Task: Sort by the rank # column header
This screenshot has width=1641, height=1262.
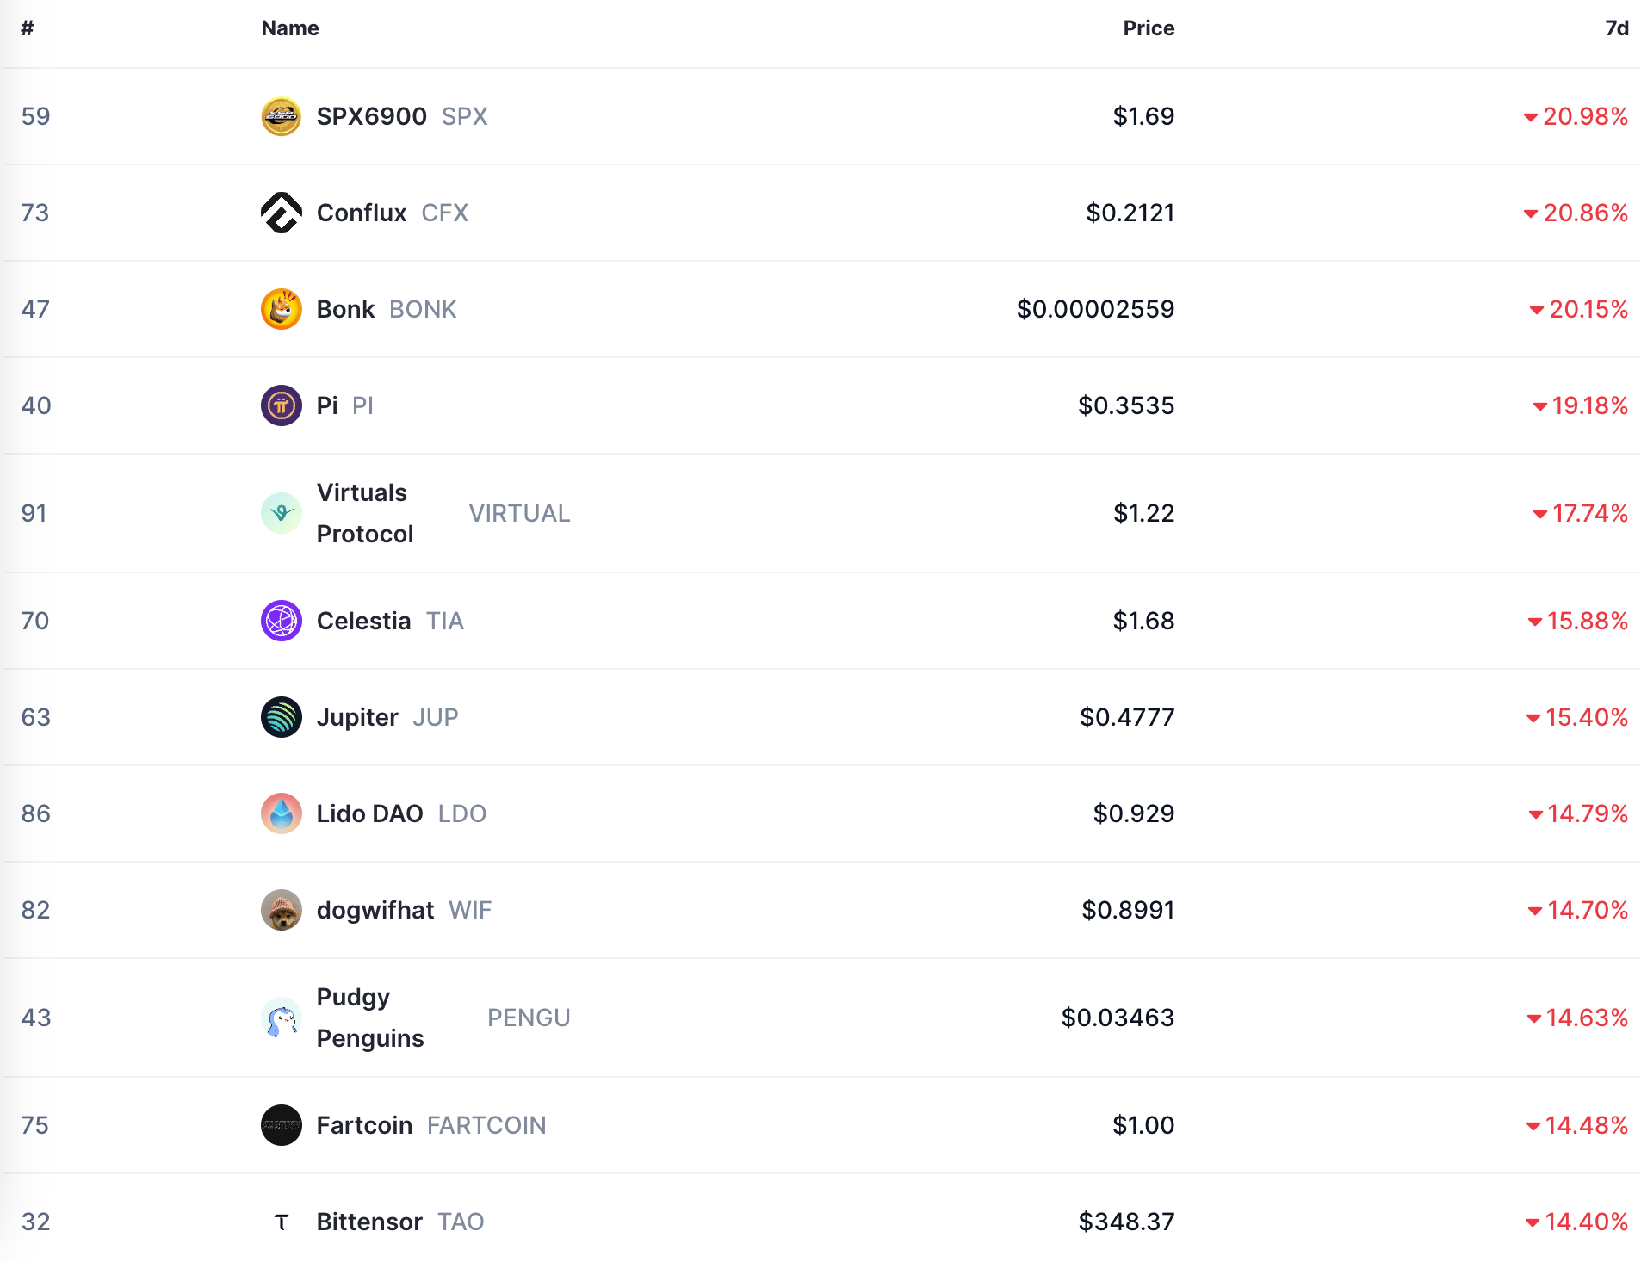Action: tap(28, 28)
